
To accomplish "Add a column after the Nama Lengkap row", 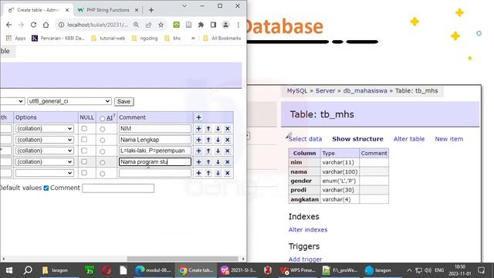I will click(198, 140).
